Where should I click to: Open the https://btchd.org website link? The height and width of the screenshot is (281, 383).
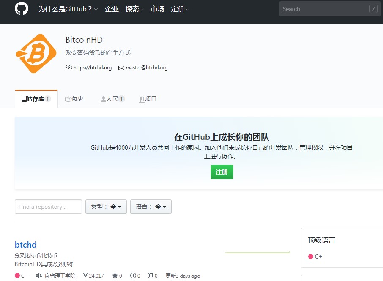[93, 68]
